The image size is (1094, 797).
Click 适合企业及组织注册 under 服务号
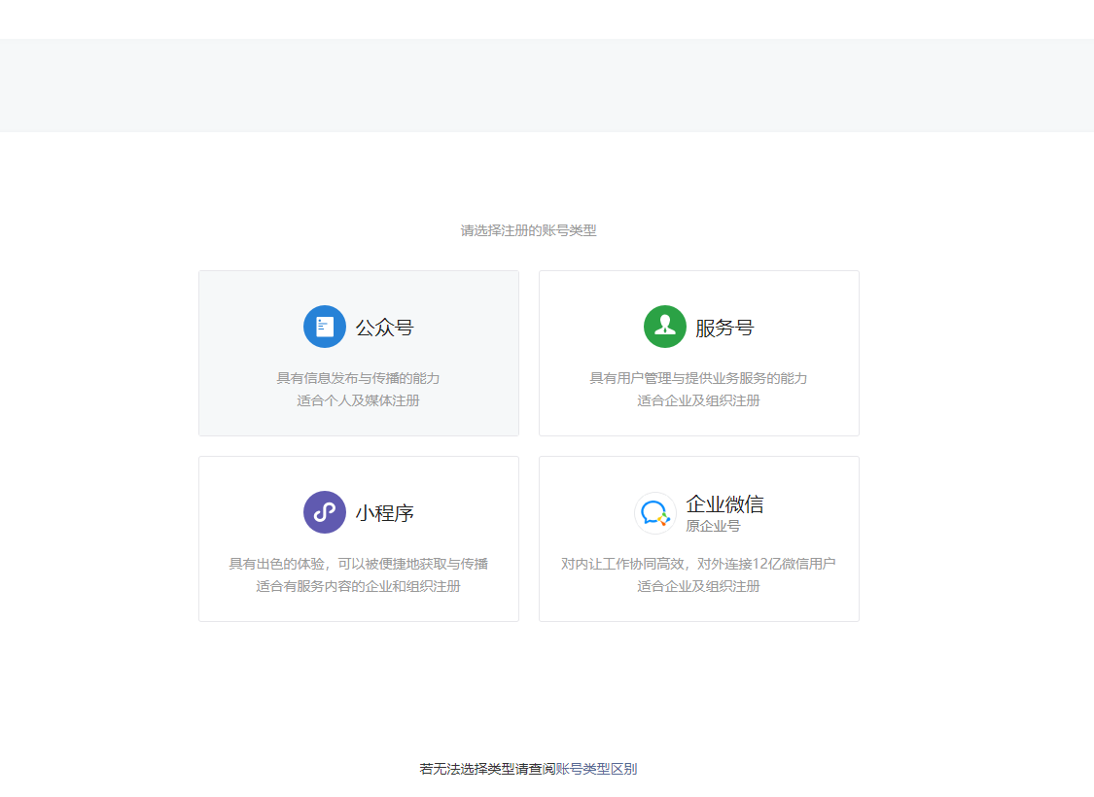[x=698, y=400]
